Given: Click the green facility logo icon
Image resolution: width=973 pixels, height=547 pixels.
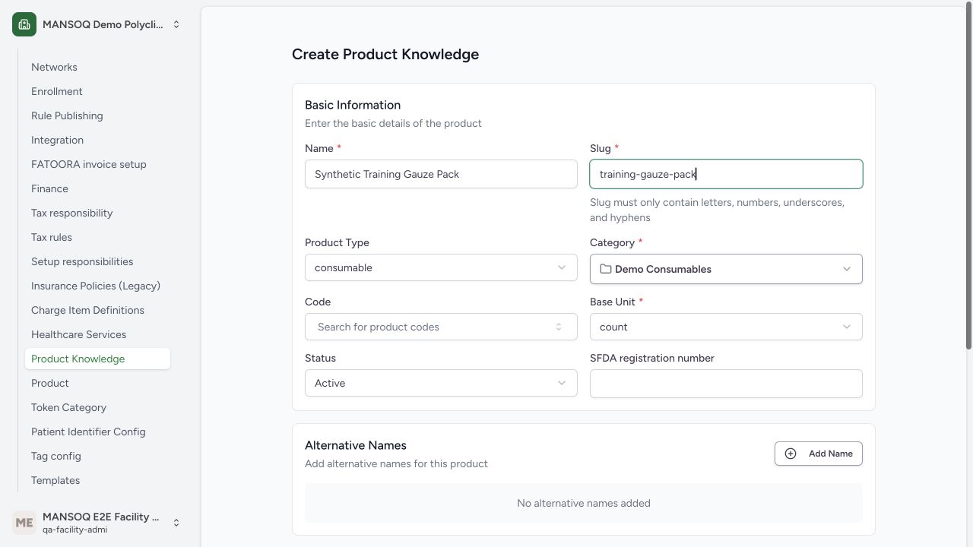Looking at the screenshot, I should [24, 24].
